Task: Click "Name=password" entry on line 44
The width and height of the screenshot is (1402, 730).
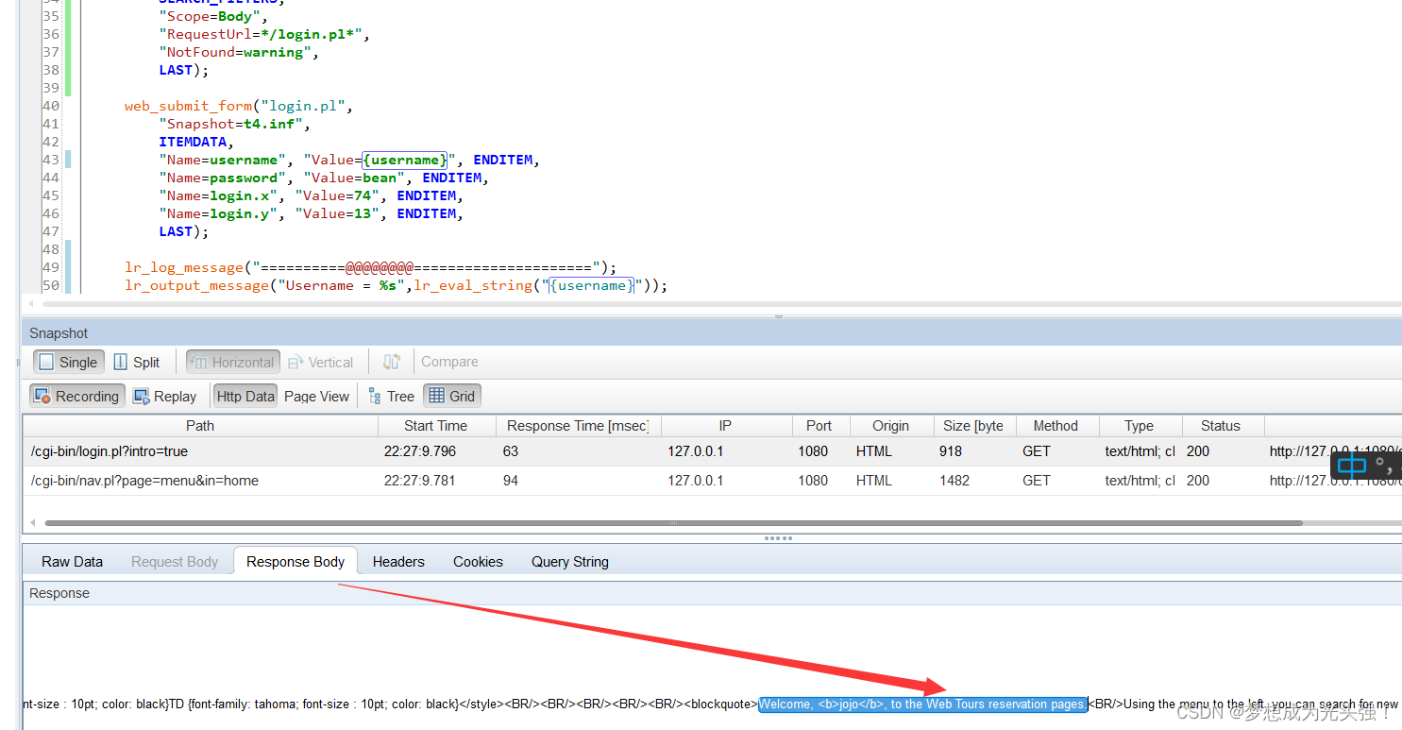Action: 223,178
